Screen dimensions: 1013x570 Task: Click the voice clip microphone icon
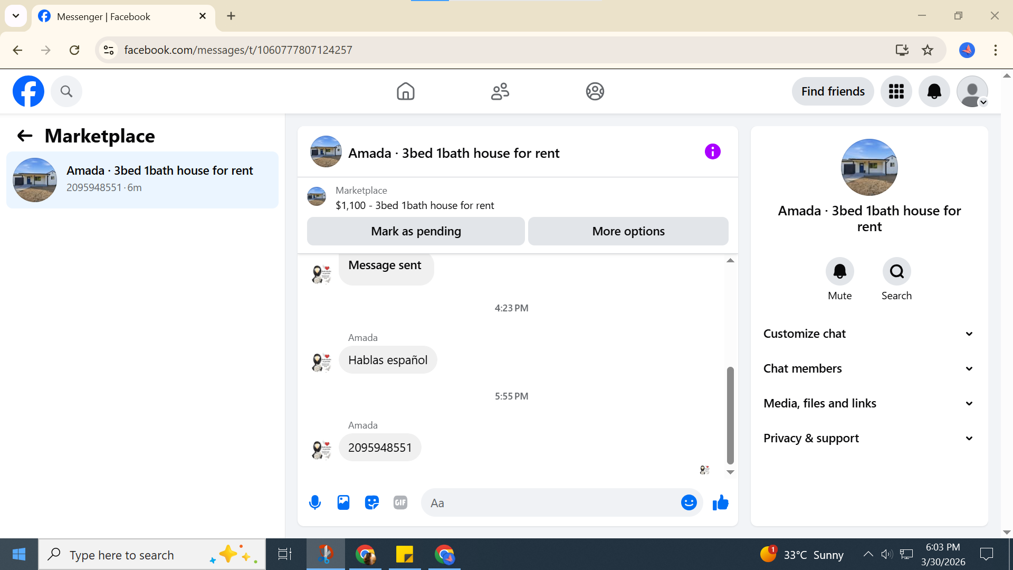coord(315,502)
